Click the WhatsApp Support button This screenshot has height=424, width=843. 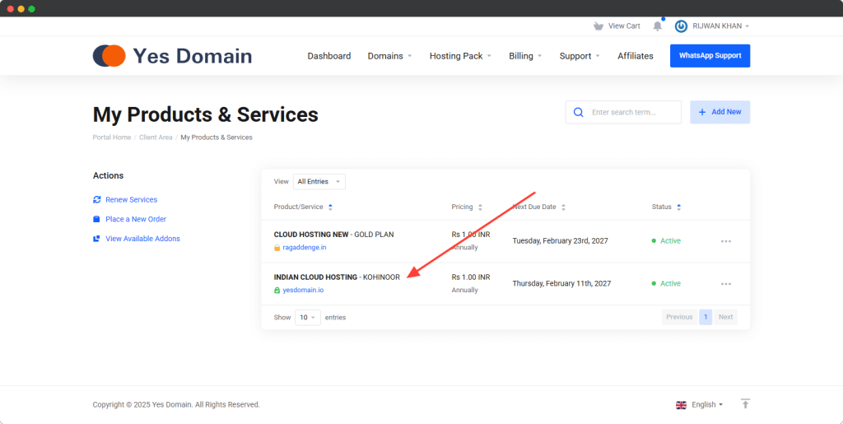coord(710,56)
